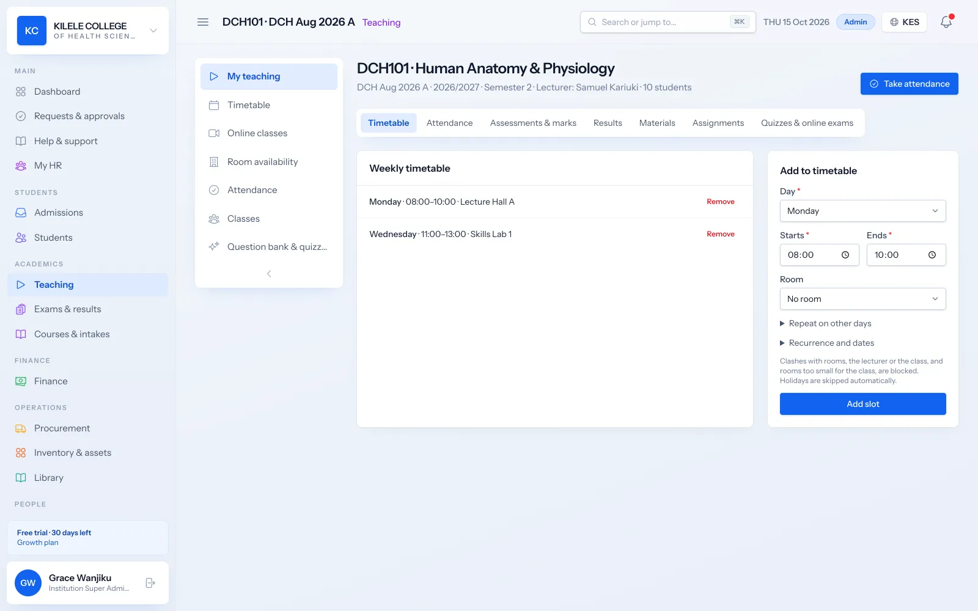
Task: Expand Repeat on other days
Action: (826, 323)
